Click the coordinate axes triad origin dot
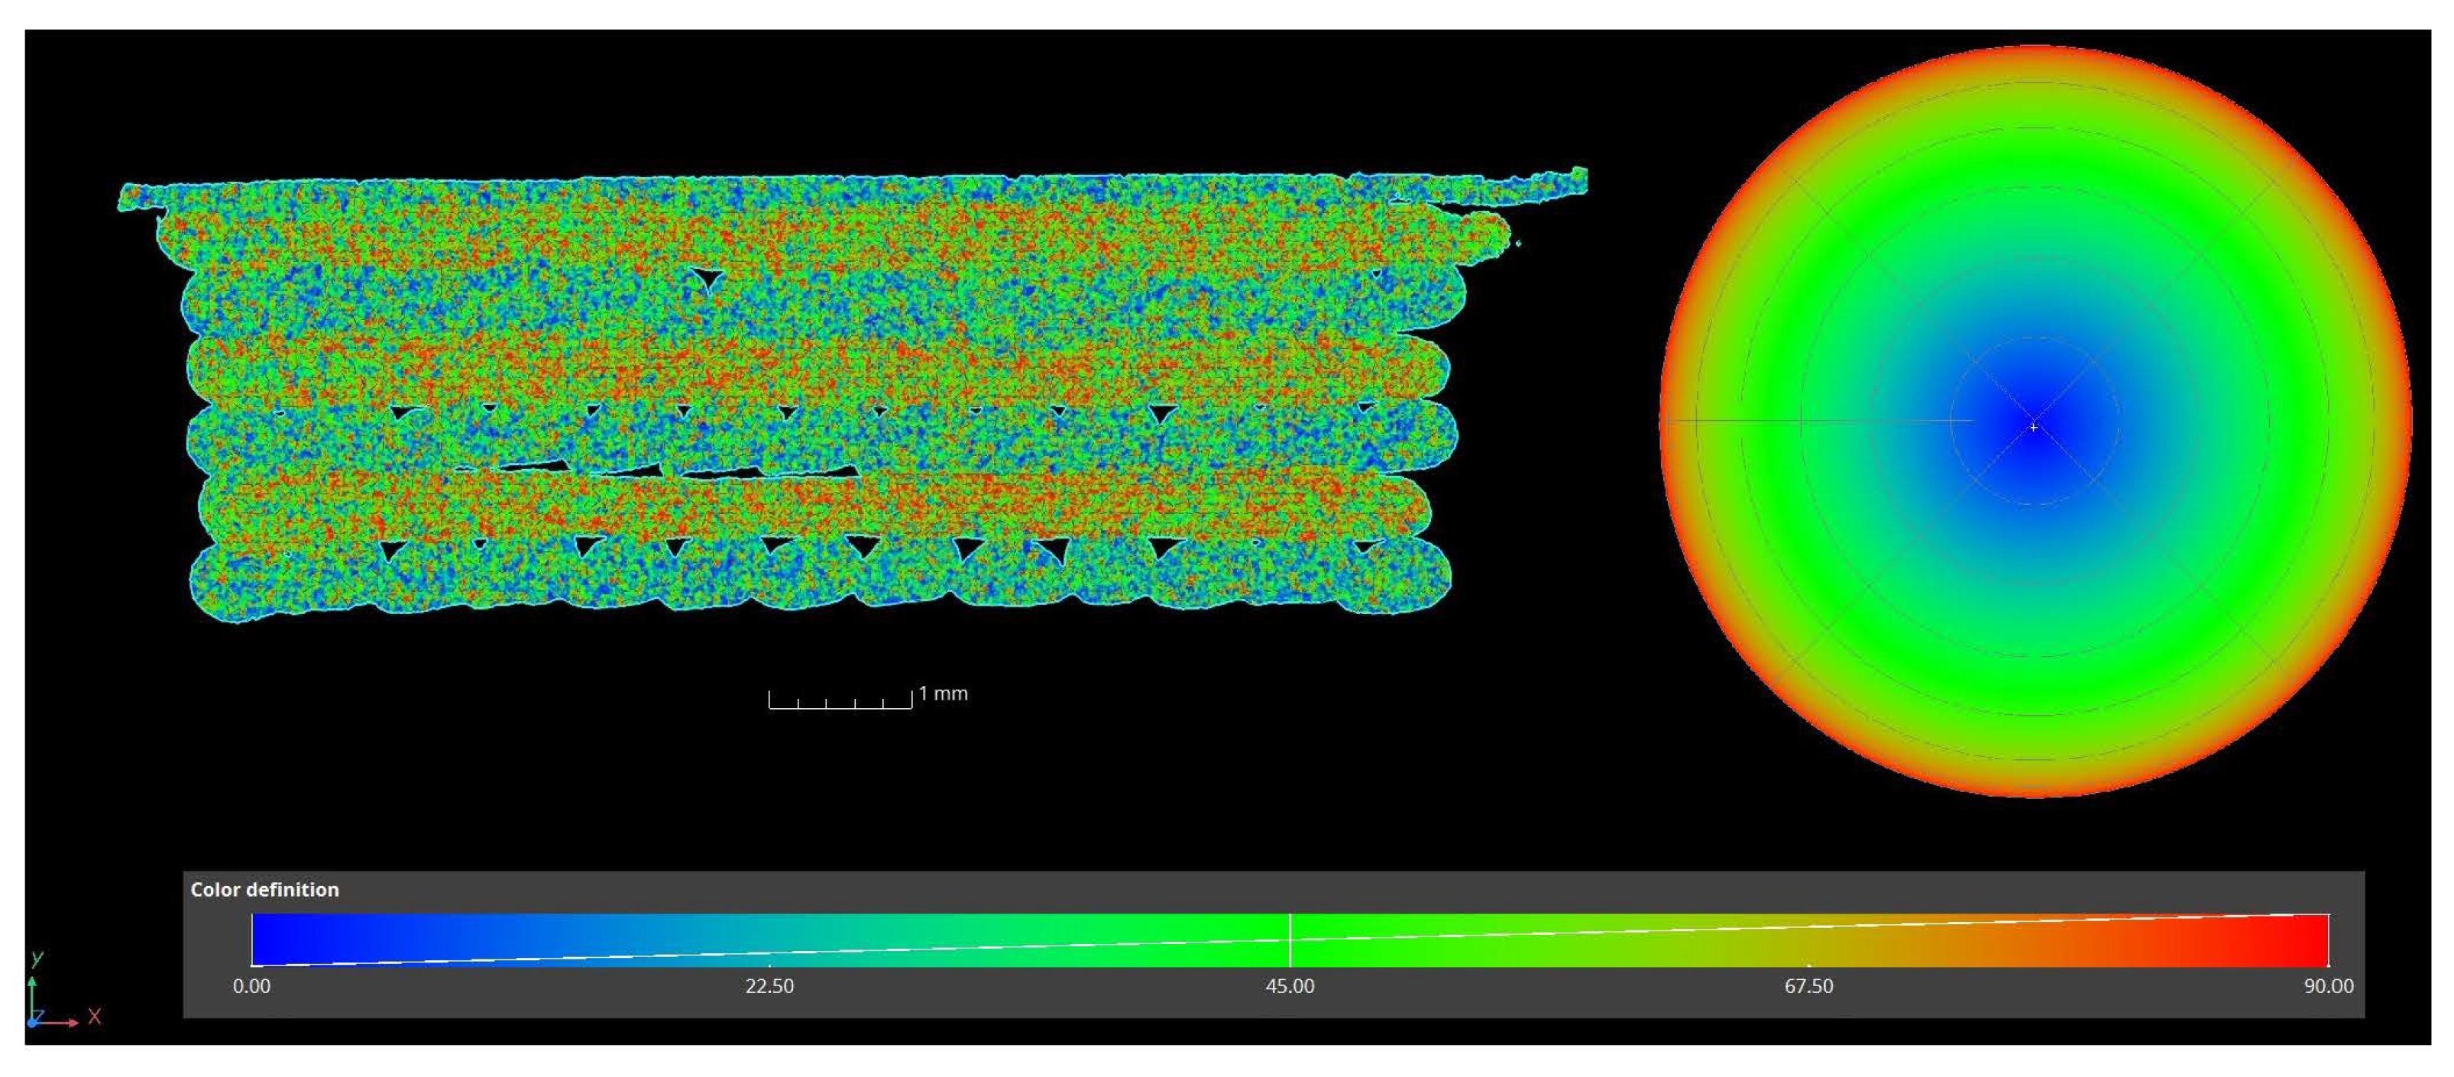 point(32,1023)
